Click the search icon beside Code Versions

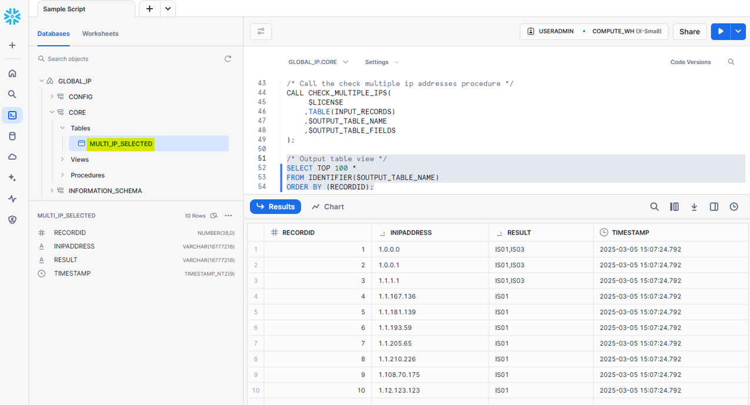(x=731, y=62)
